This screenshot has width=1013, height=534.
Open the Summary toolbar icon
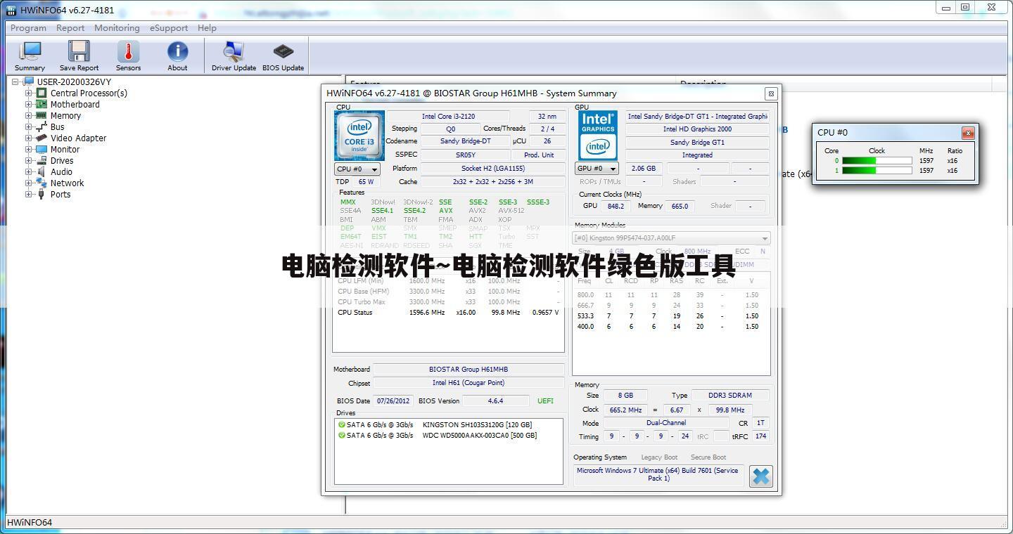[x=30, y=52]
